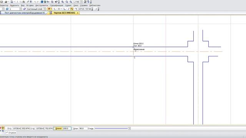Open the Print Preview icon
The width and height of the screenshot is (246, 138).
pos(12,2)
